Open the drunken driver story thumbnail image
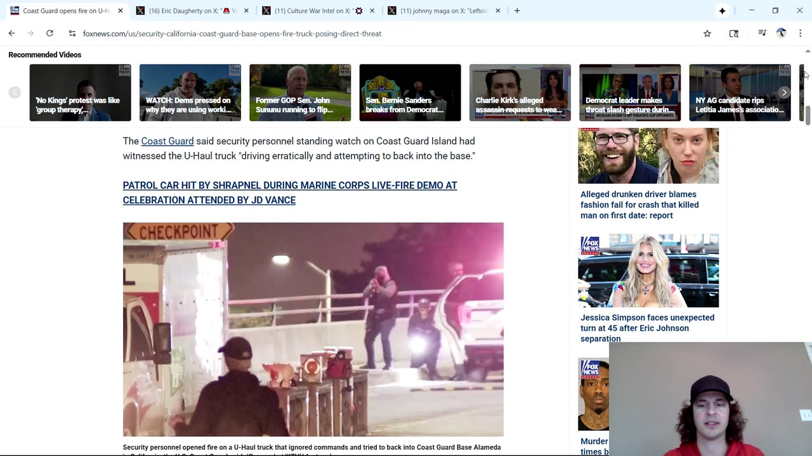This screenshot has height=456, width=812. point(648,156)
